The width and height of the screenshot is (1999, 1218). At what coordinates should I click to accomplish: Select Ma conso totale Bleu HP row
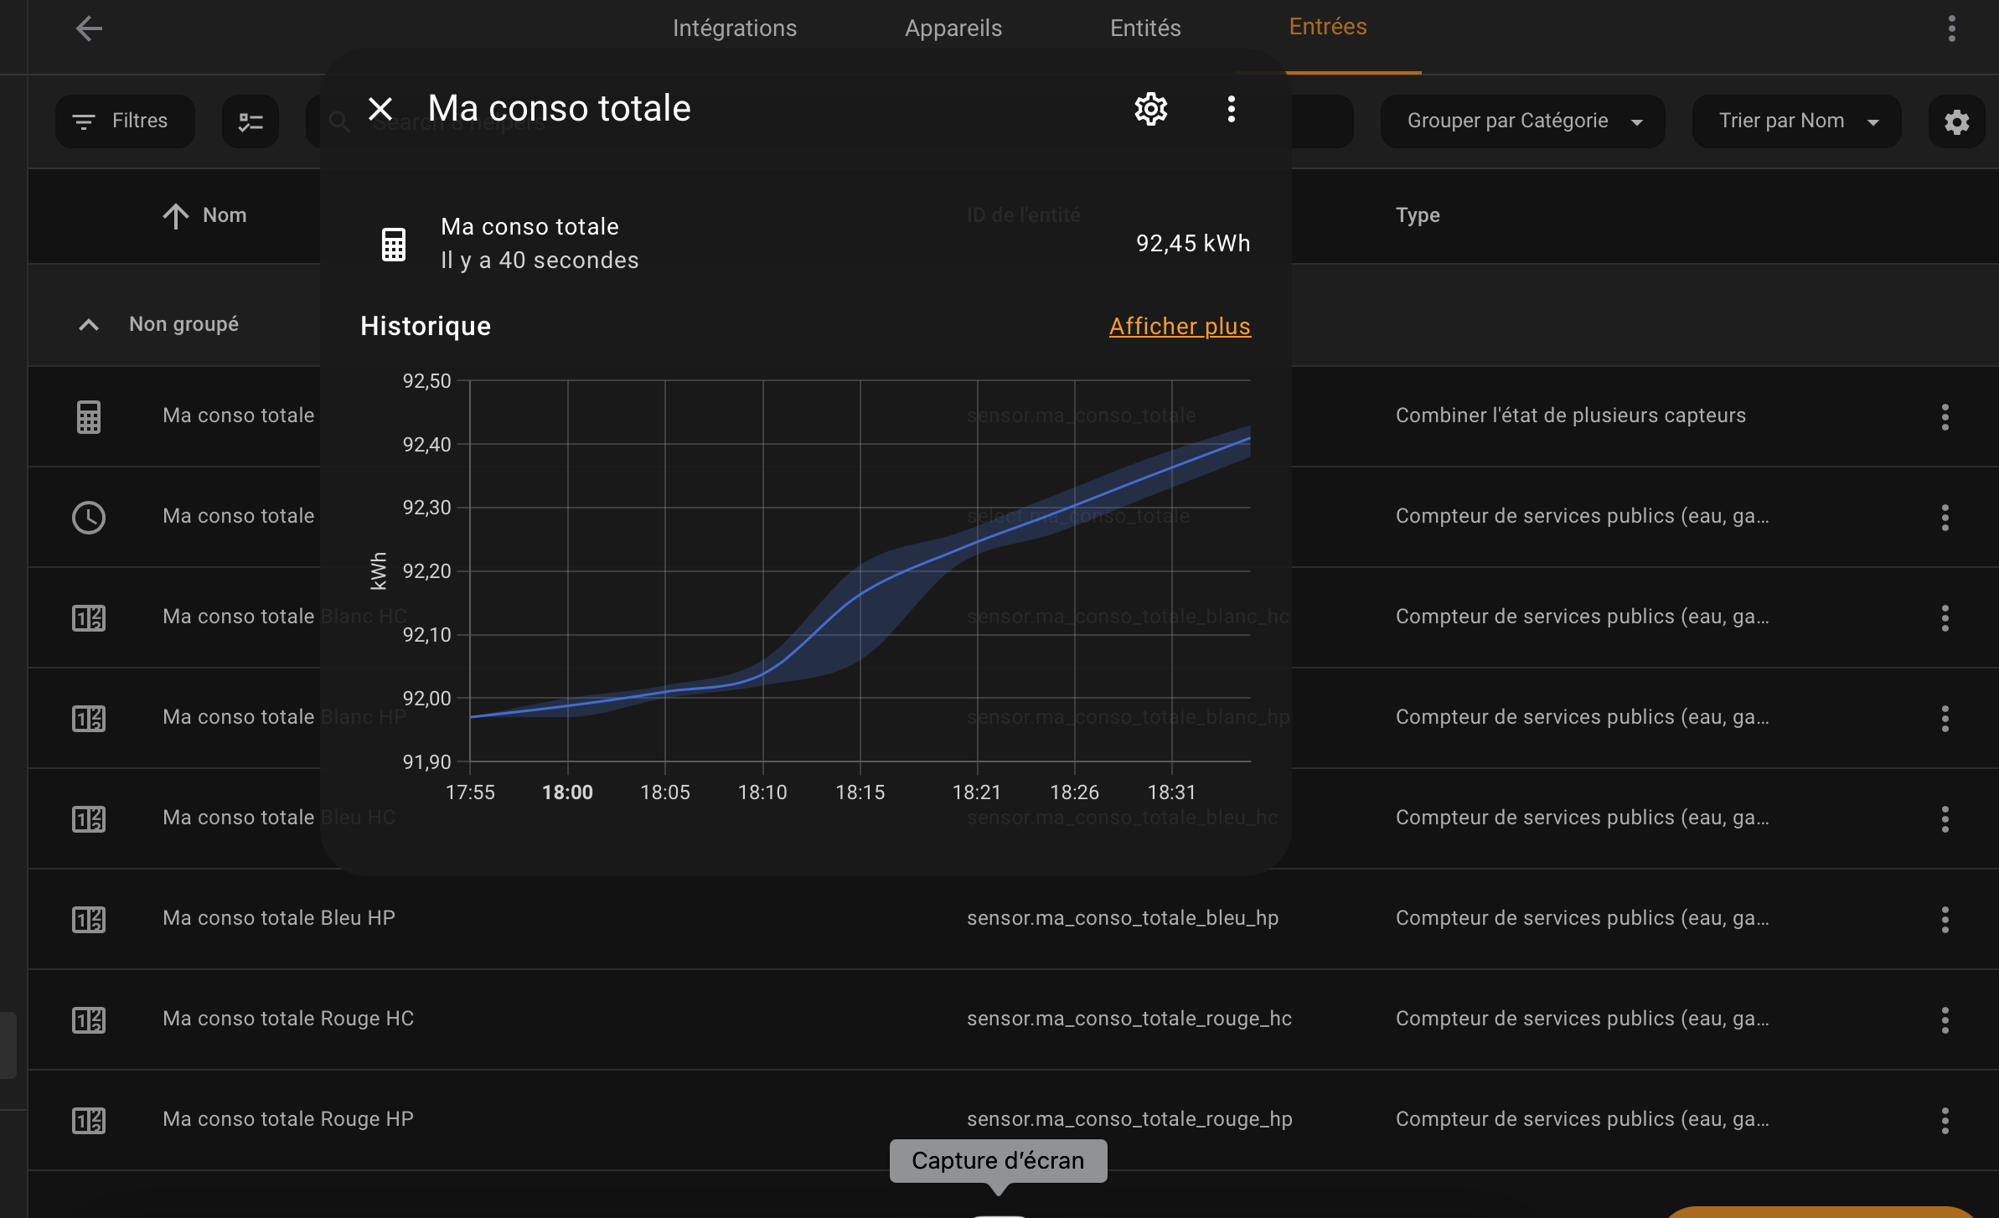pyautogui.click(x=1012, y=919)
